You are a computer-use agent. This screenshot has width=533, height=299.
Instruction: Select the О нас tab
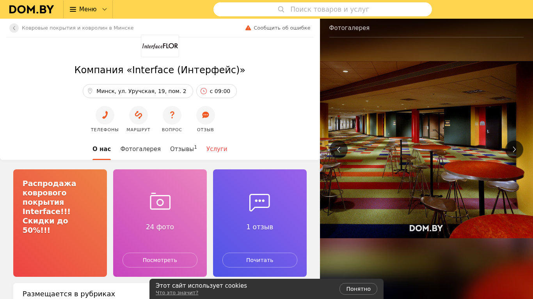pyautogui.click(x=101, y=149)
